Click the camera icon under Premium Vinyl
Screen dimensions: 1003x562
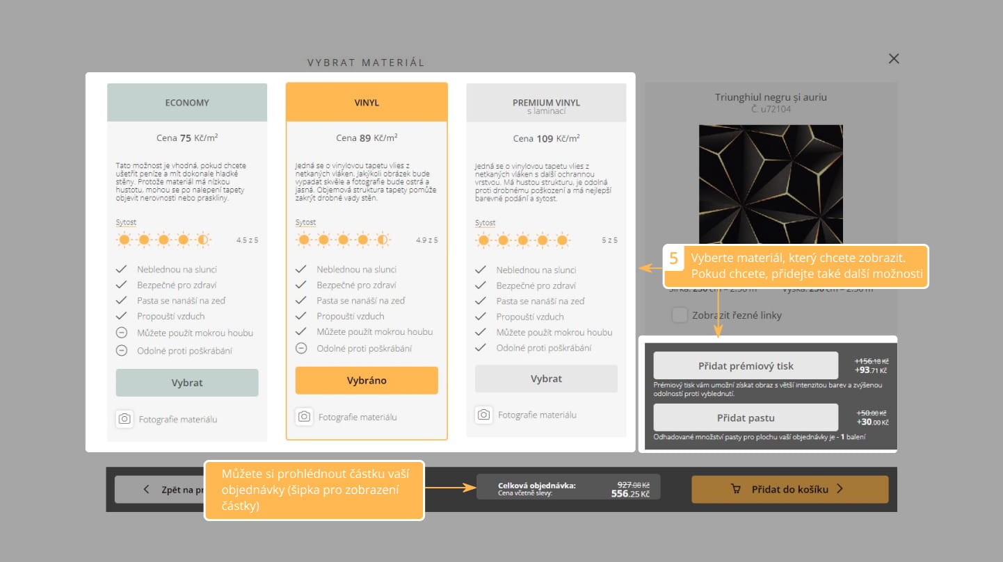pos(484,415)
